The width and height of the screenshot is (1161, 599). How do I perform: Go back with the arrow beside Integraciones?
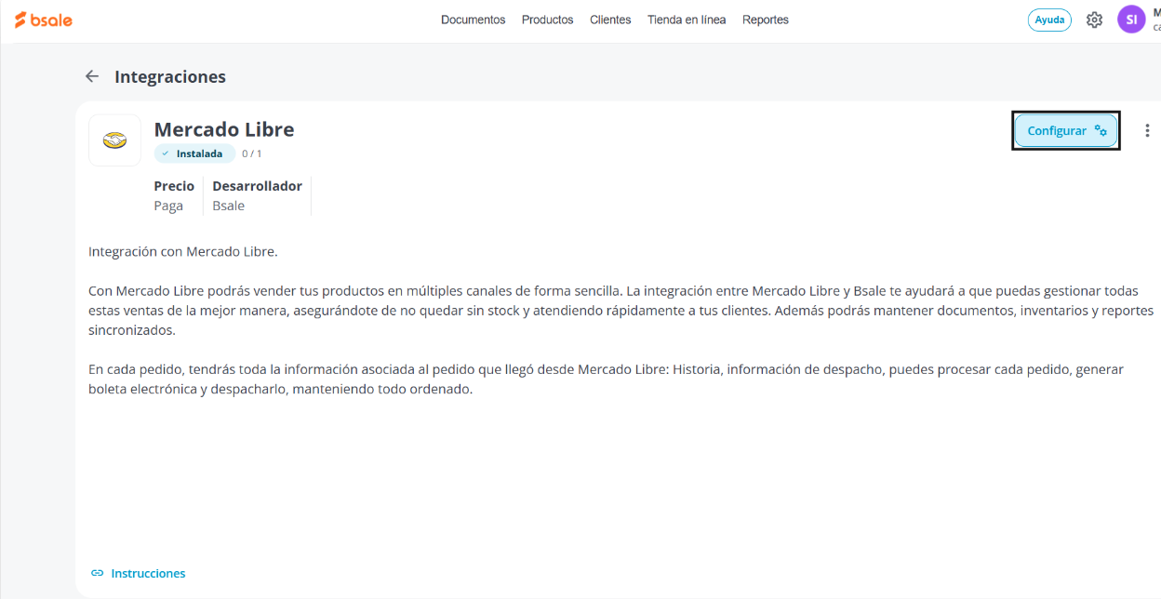point(91,76)
